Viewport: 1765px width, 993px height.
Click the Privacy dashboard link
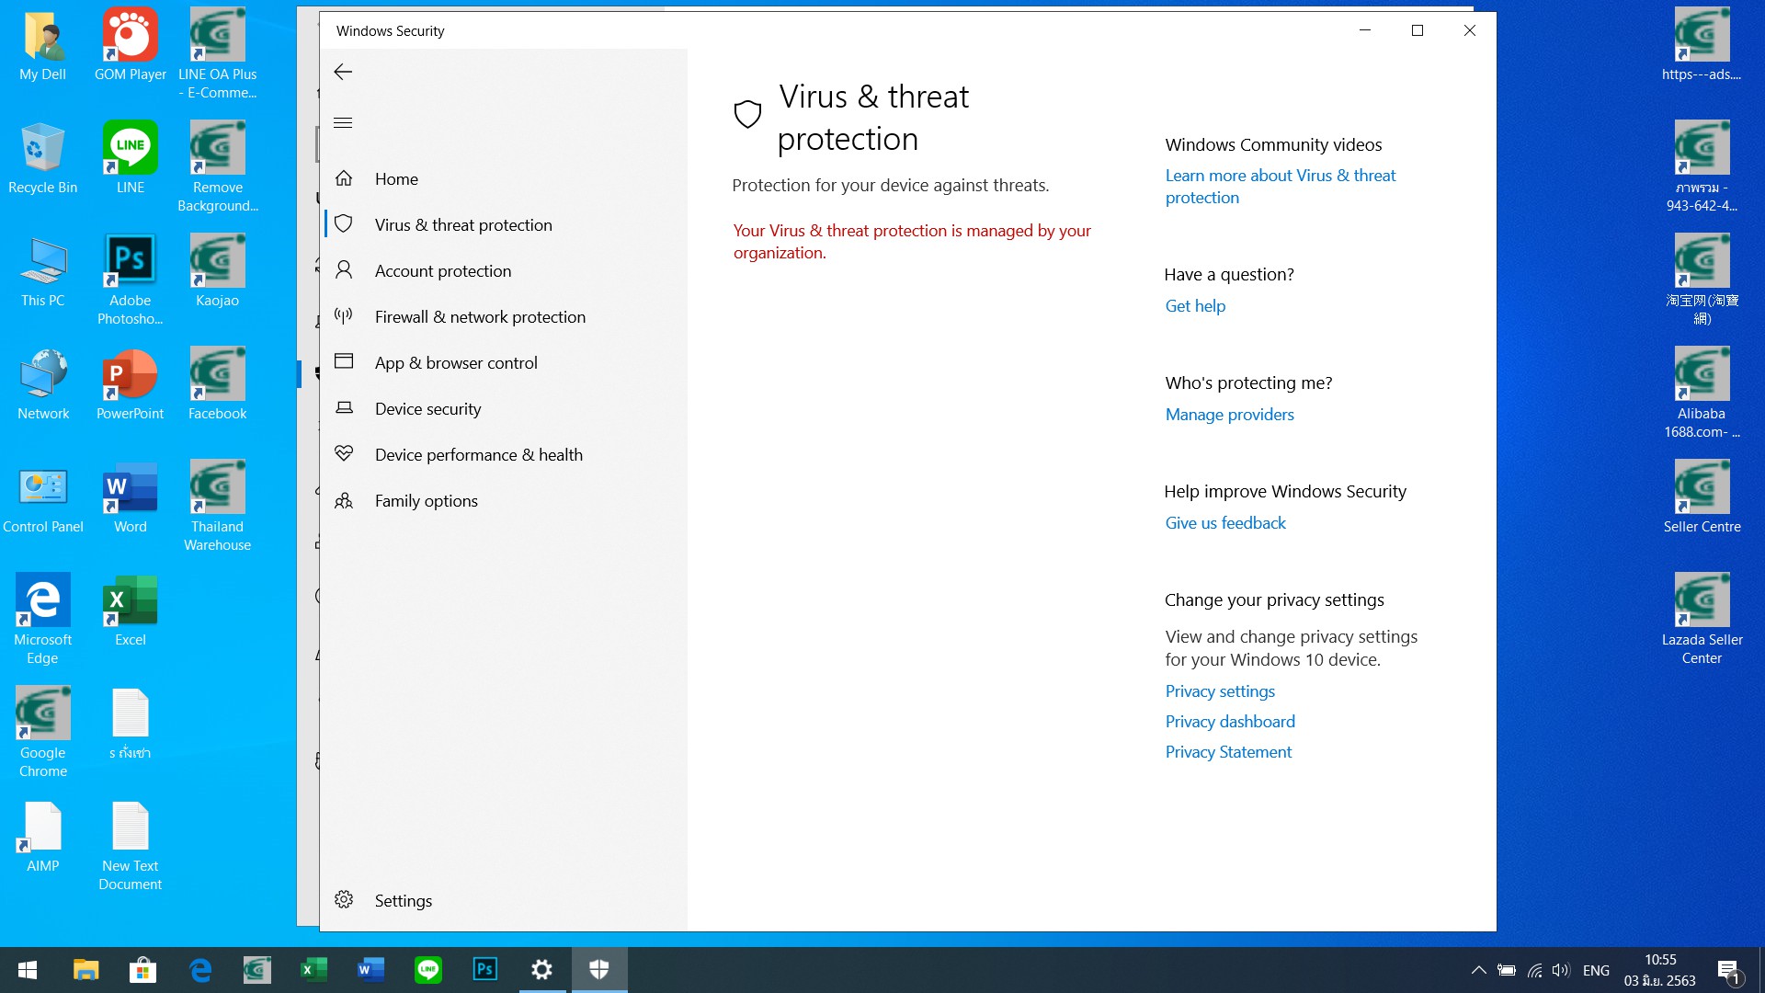pos(1230,722)
